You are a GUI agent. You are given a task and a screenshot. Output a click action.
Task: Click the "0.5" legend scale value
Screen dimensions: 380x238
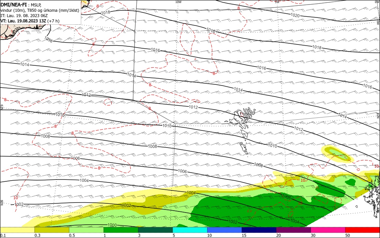tap(72, 236)
